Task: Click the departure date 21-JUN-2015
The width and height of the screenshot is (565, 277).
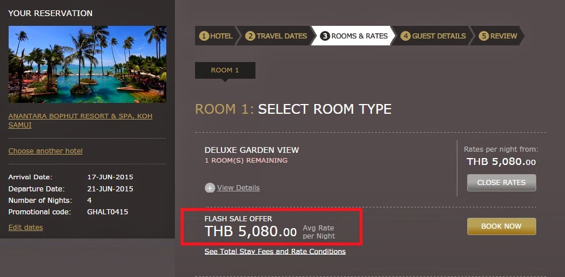Action: (110, 188)
